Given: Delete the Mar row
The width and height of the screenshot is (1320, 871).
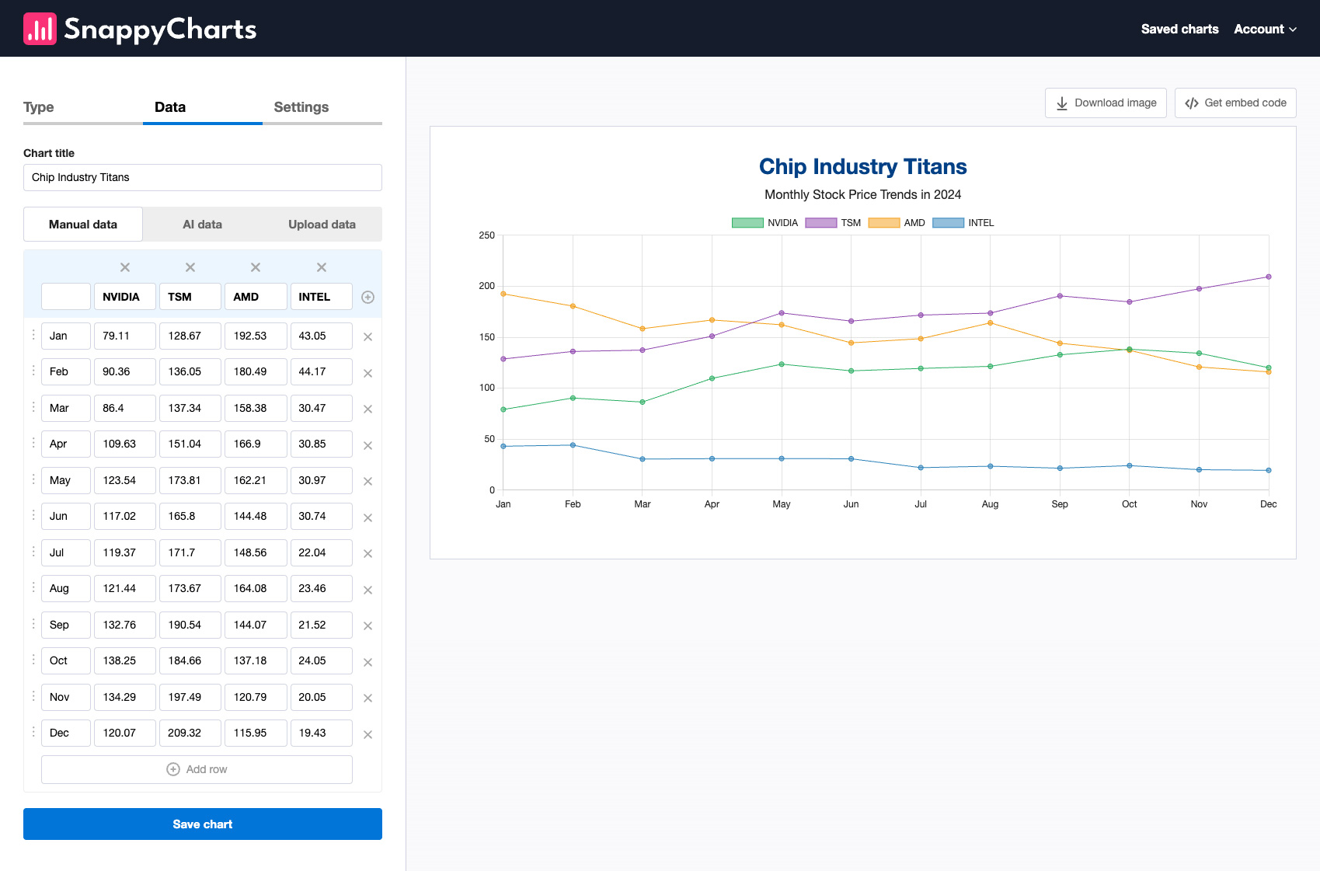Looking at the screenshot, I should coord(368,409).
